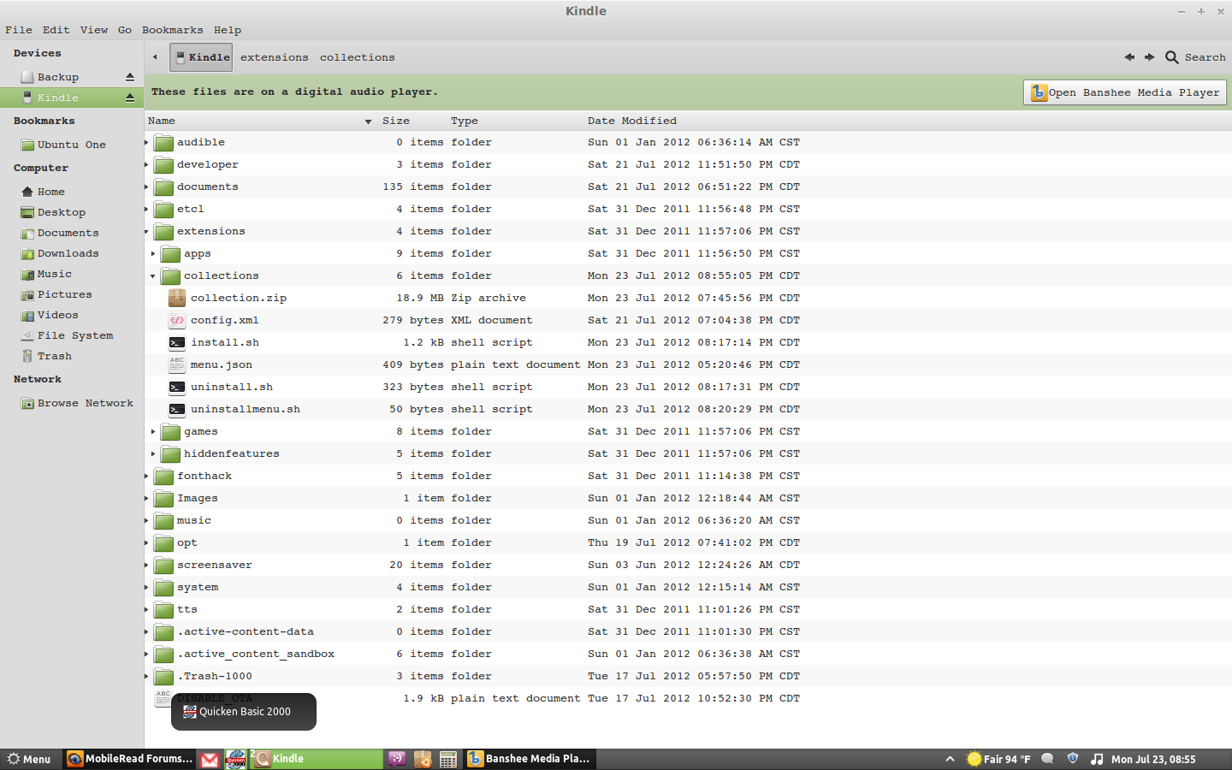Open File System in the sidebar

[67, 335]
